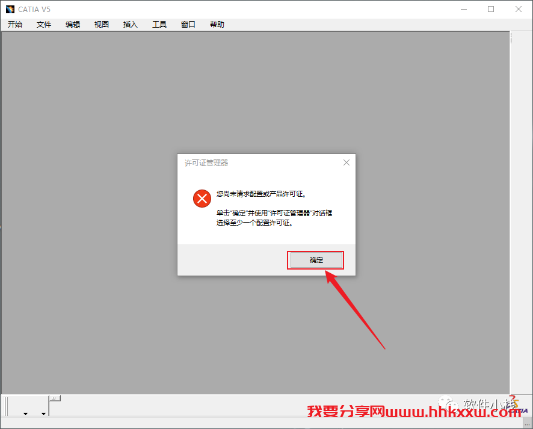Image resolution: width=533 pixels, height=429 pixels.
Task: Open the 文件 menu
Action: [x=44, y=25]
